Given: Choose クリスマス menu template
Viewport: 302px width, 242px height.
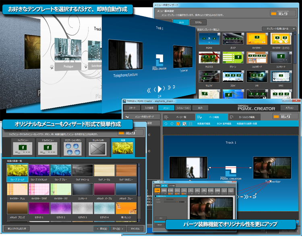Looking at the screenshot, I should click(209, 60).
